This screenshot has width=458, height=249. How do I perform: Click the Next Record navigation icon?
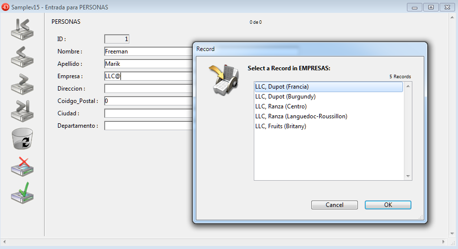tap(22, 84)
